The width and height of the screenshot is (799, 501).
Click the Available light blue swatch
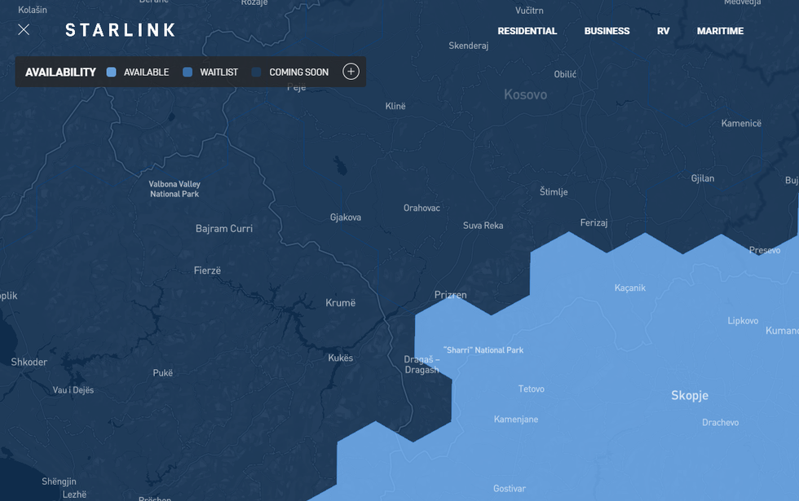point(112,73)
